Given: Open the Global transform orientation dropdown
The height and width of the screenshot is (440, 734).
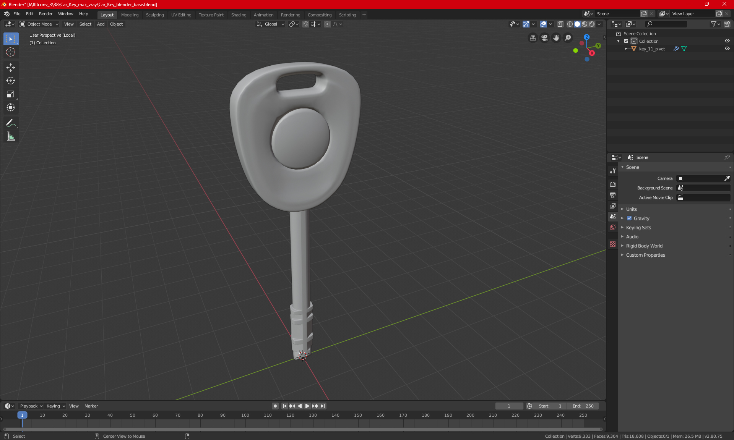Looking at the screenshot, I should pos(271,24).
